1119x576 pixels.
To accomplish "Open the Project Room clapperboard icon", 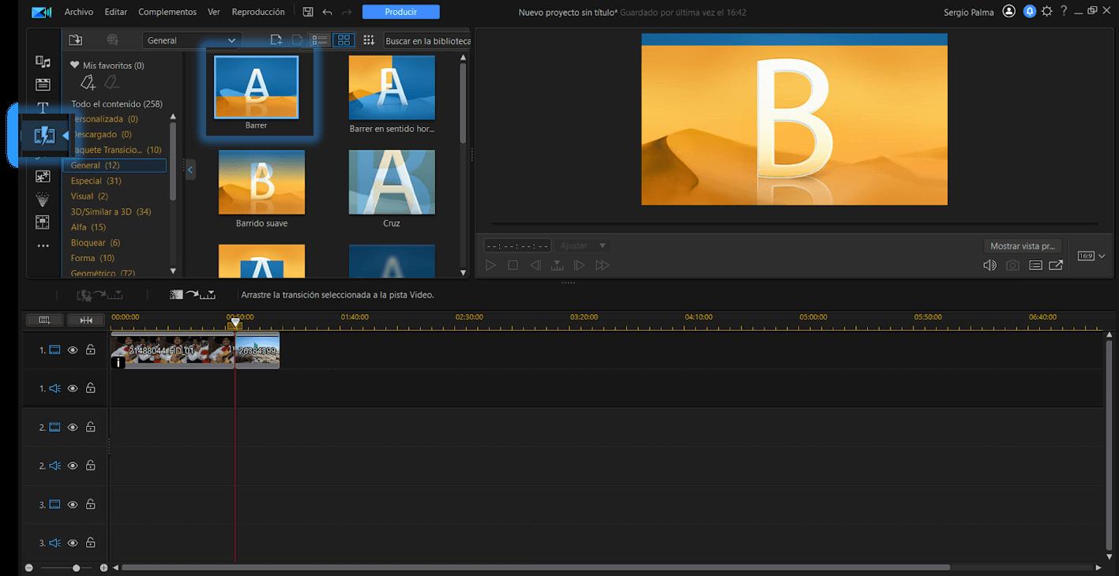I will pyautogui.click(x=43, y=84).
